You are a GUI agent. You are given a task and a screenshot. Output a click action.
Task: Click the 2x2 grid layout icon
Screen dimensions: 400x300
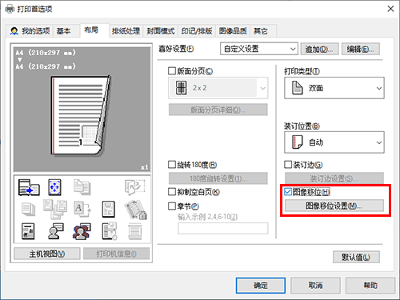click(x=181, y=88)
